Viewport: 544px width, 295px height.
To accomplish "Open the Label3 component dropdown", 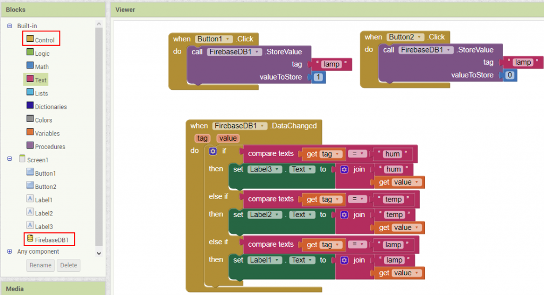I will (x=265, y=169).
